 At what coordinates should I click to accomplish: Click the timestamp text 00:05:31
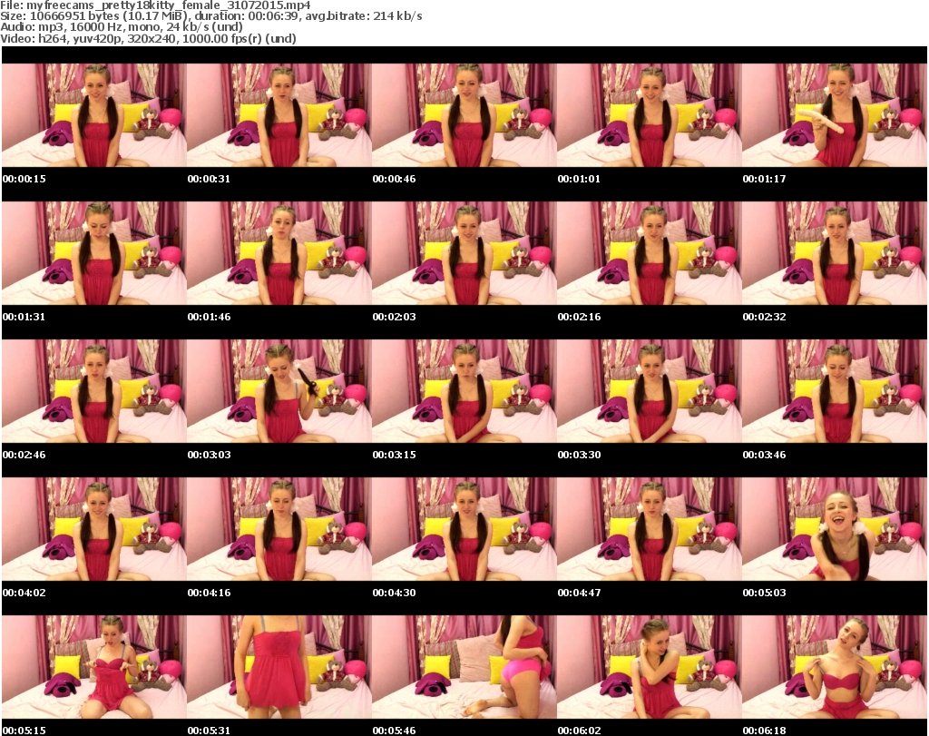(210, 731)
